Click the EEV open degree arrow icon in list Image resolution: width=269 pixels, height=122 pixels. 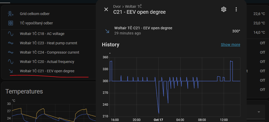11,71
